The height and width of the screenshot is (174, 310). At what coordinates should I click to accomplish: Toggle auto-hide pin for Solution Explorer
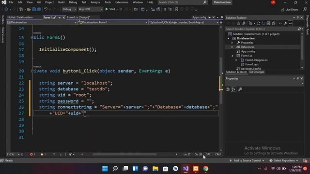point(298,17)
